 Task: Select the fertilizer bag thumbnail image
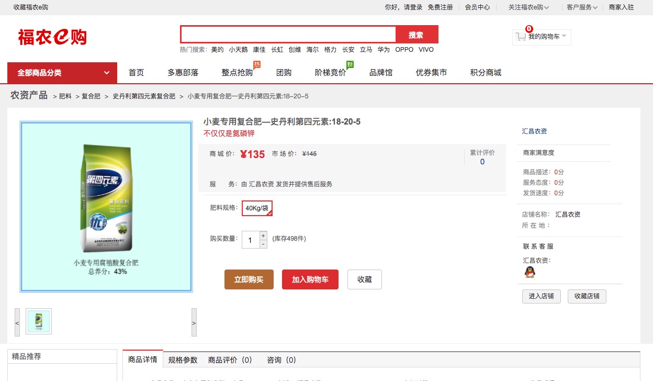(x=39, y=321)
